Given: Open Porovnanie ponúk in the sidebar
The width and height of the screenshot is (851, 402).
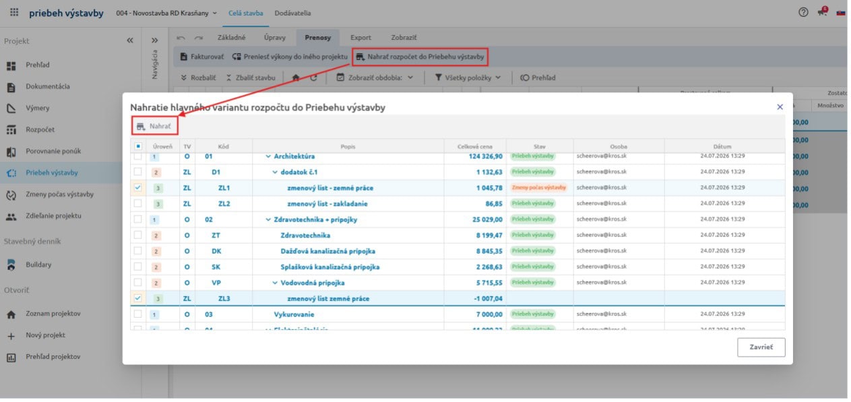Looking at the screenshot, I should pos(55,151).
